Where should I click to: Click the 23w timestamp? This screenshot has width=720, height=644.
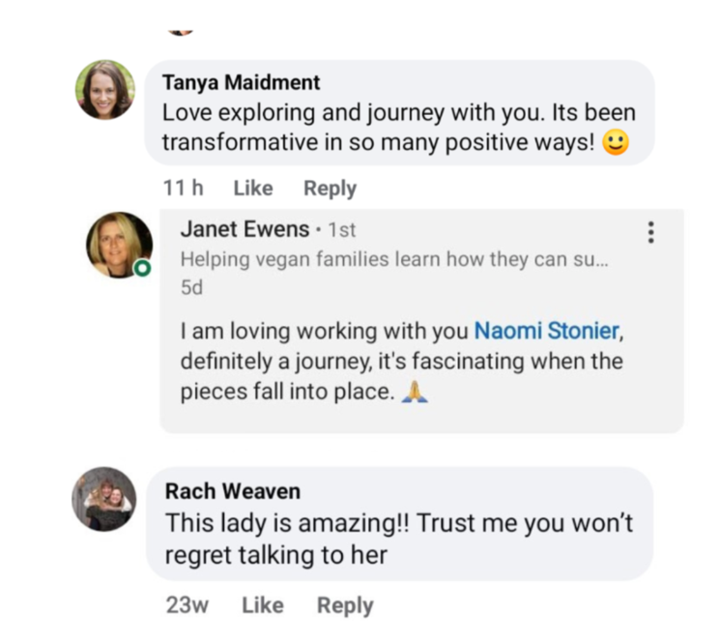click(x=187, y=605)
